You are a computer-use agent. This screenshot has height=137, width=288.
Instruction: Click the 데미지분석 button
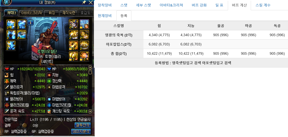coord(81,131)
